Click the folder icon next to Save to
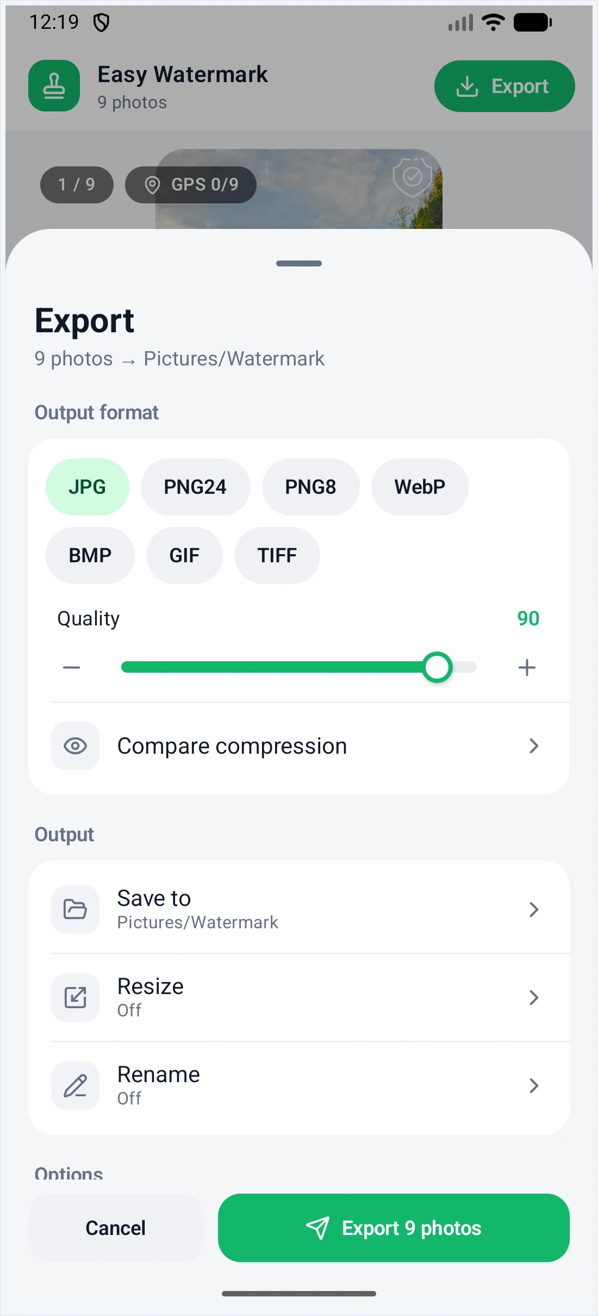The height and width of the screenshot is (1316, 598). click(x=75, y=909)
